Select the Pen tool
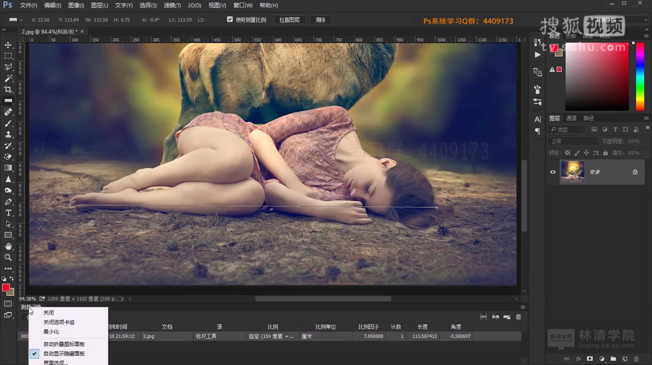Image resolution: width=652 pixels, height=365 pixels. point(8,202)
